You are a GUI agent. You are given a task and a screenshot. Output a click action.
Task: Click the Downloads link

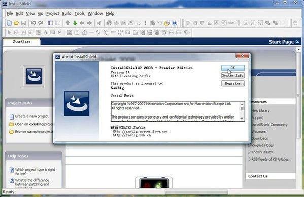coord(260,139)
